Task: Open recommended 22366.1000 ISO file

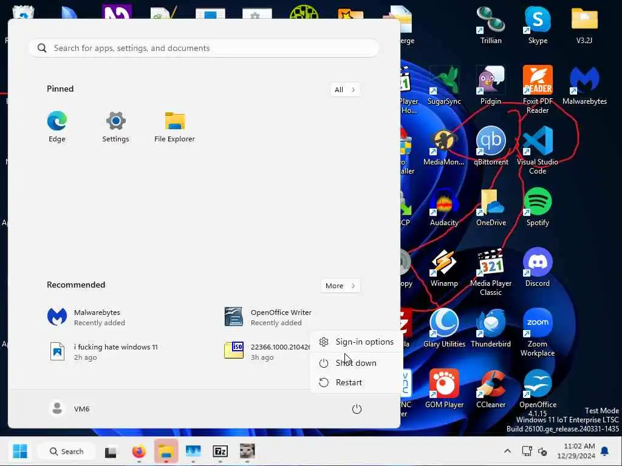Action: click(x=266, y=351)
